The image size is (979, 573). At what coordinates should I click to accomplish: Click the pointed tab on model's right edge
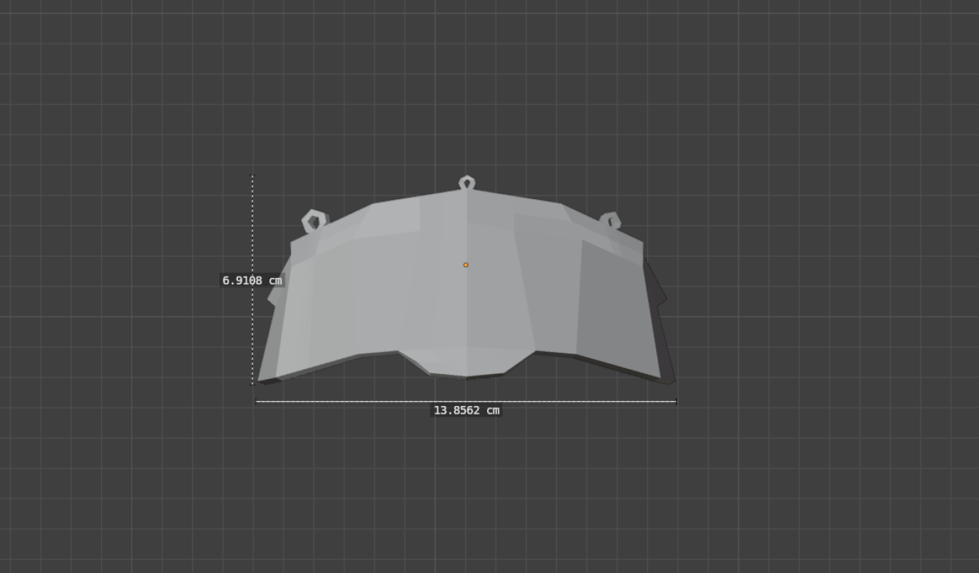coord(663,299)
